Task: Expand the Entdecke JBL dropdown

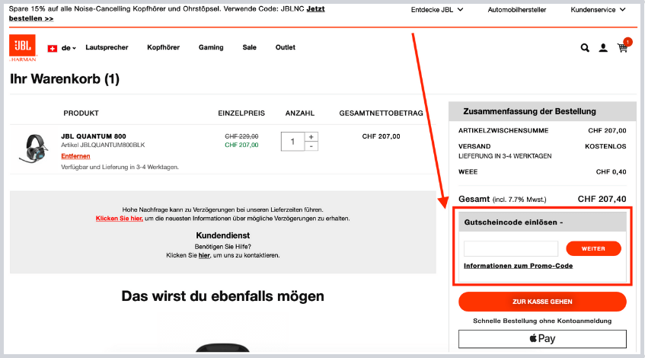Action: (437, 9)
